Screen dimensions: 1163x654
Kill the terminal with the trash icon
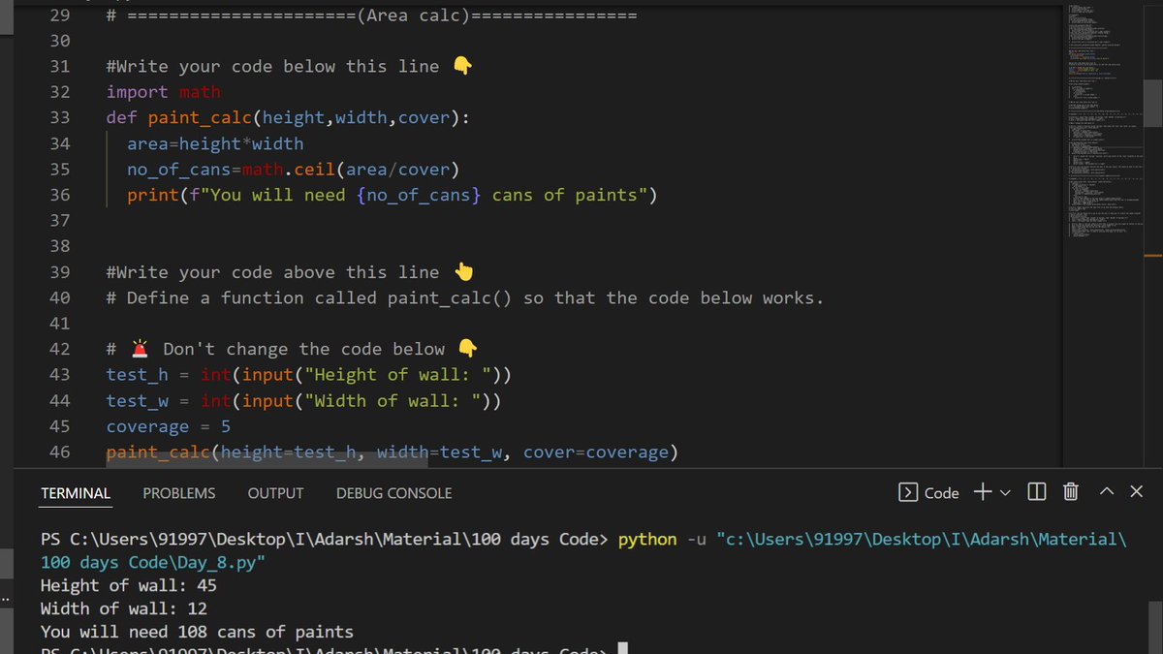[x=1071, y=492]
